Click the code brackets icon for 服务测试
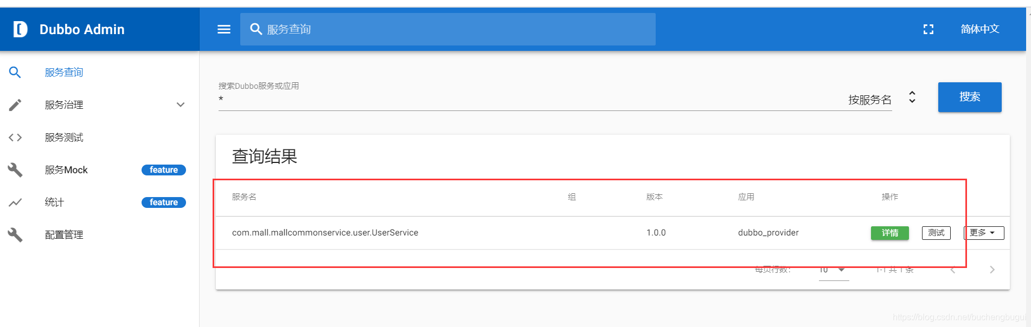 pos(15,138)
